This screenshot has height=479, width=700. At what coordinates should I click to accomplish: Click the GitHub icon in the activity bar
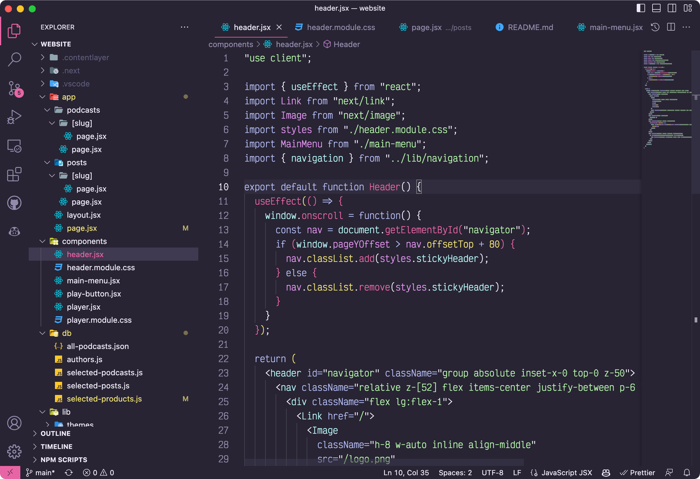(14, 203)
